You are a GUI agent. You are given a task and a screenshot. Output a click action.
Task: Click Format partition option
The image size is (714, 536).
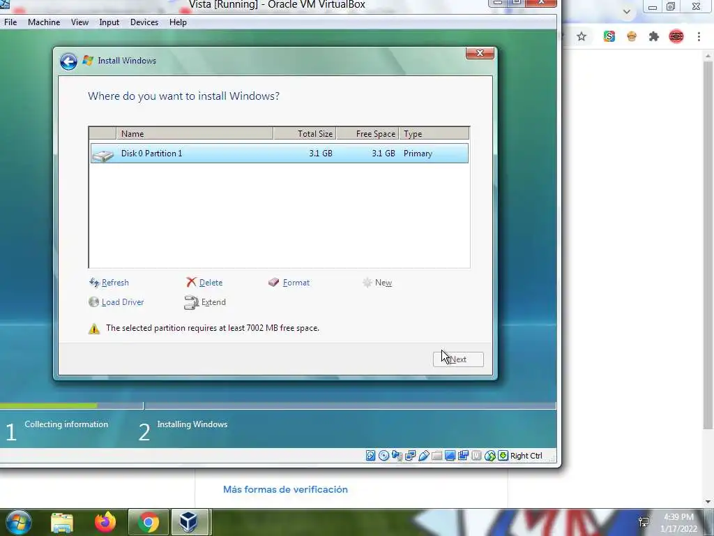pos(289,283)
